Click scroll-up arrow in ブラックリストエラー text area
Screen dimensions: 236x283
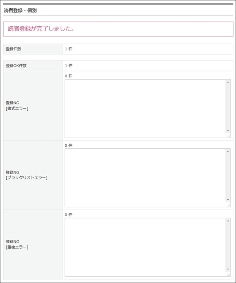(228, 151)
